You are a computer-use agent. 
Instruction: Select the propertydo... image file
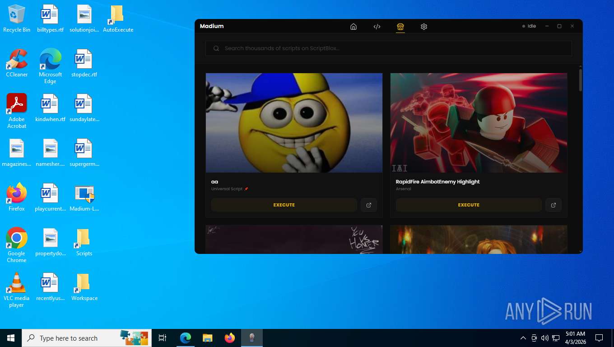pos(50,243)
